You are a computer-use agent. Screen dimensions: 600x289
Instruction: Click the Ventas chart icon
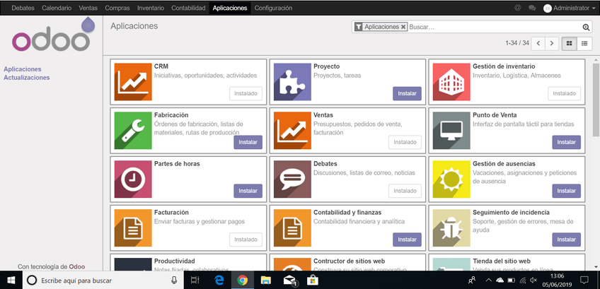coord(292,131)
